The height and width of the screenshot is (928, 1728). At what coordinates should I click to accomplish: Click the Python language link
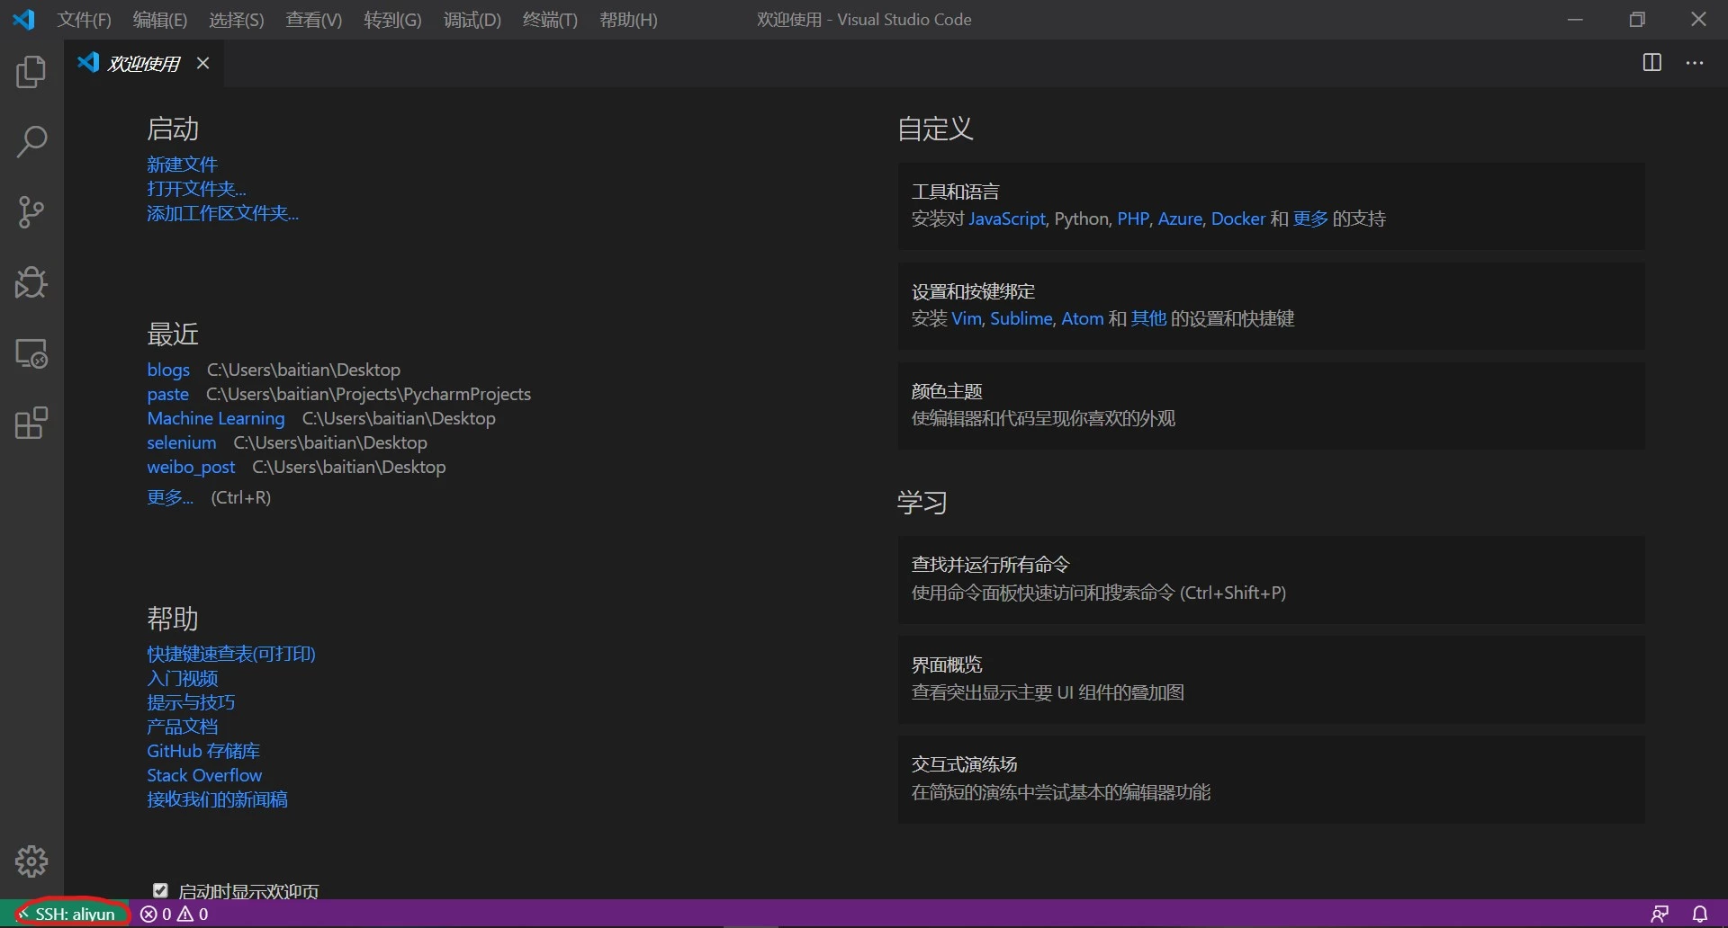pos(1081,219)
